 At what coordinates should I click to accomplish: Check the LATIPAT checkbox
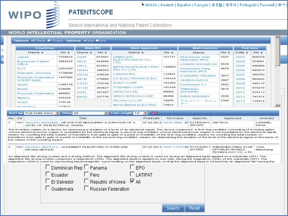(132, 174)
